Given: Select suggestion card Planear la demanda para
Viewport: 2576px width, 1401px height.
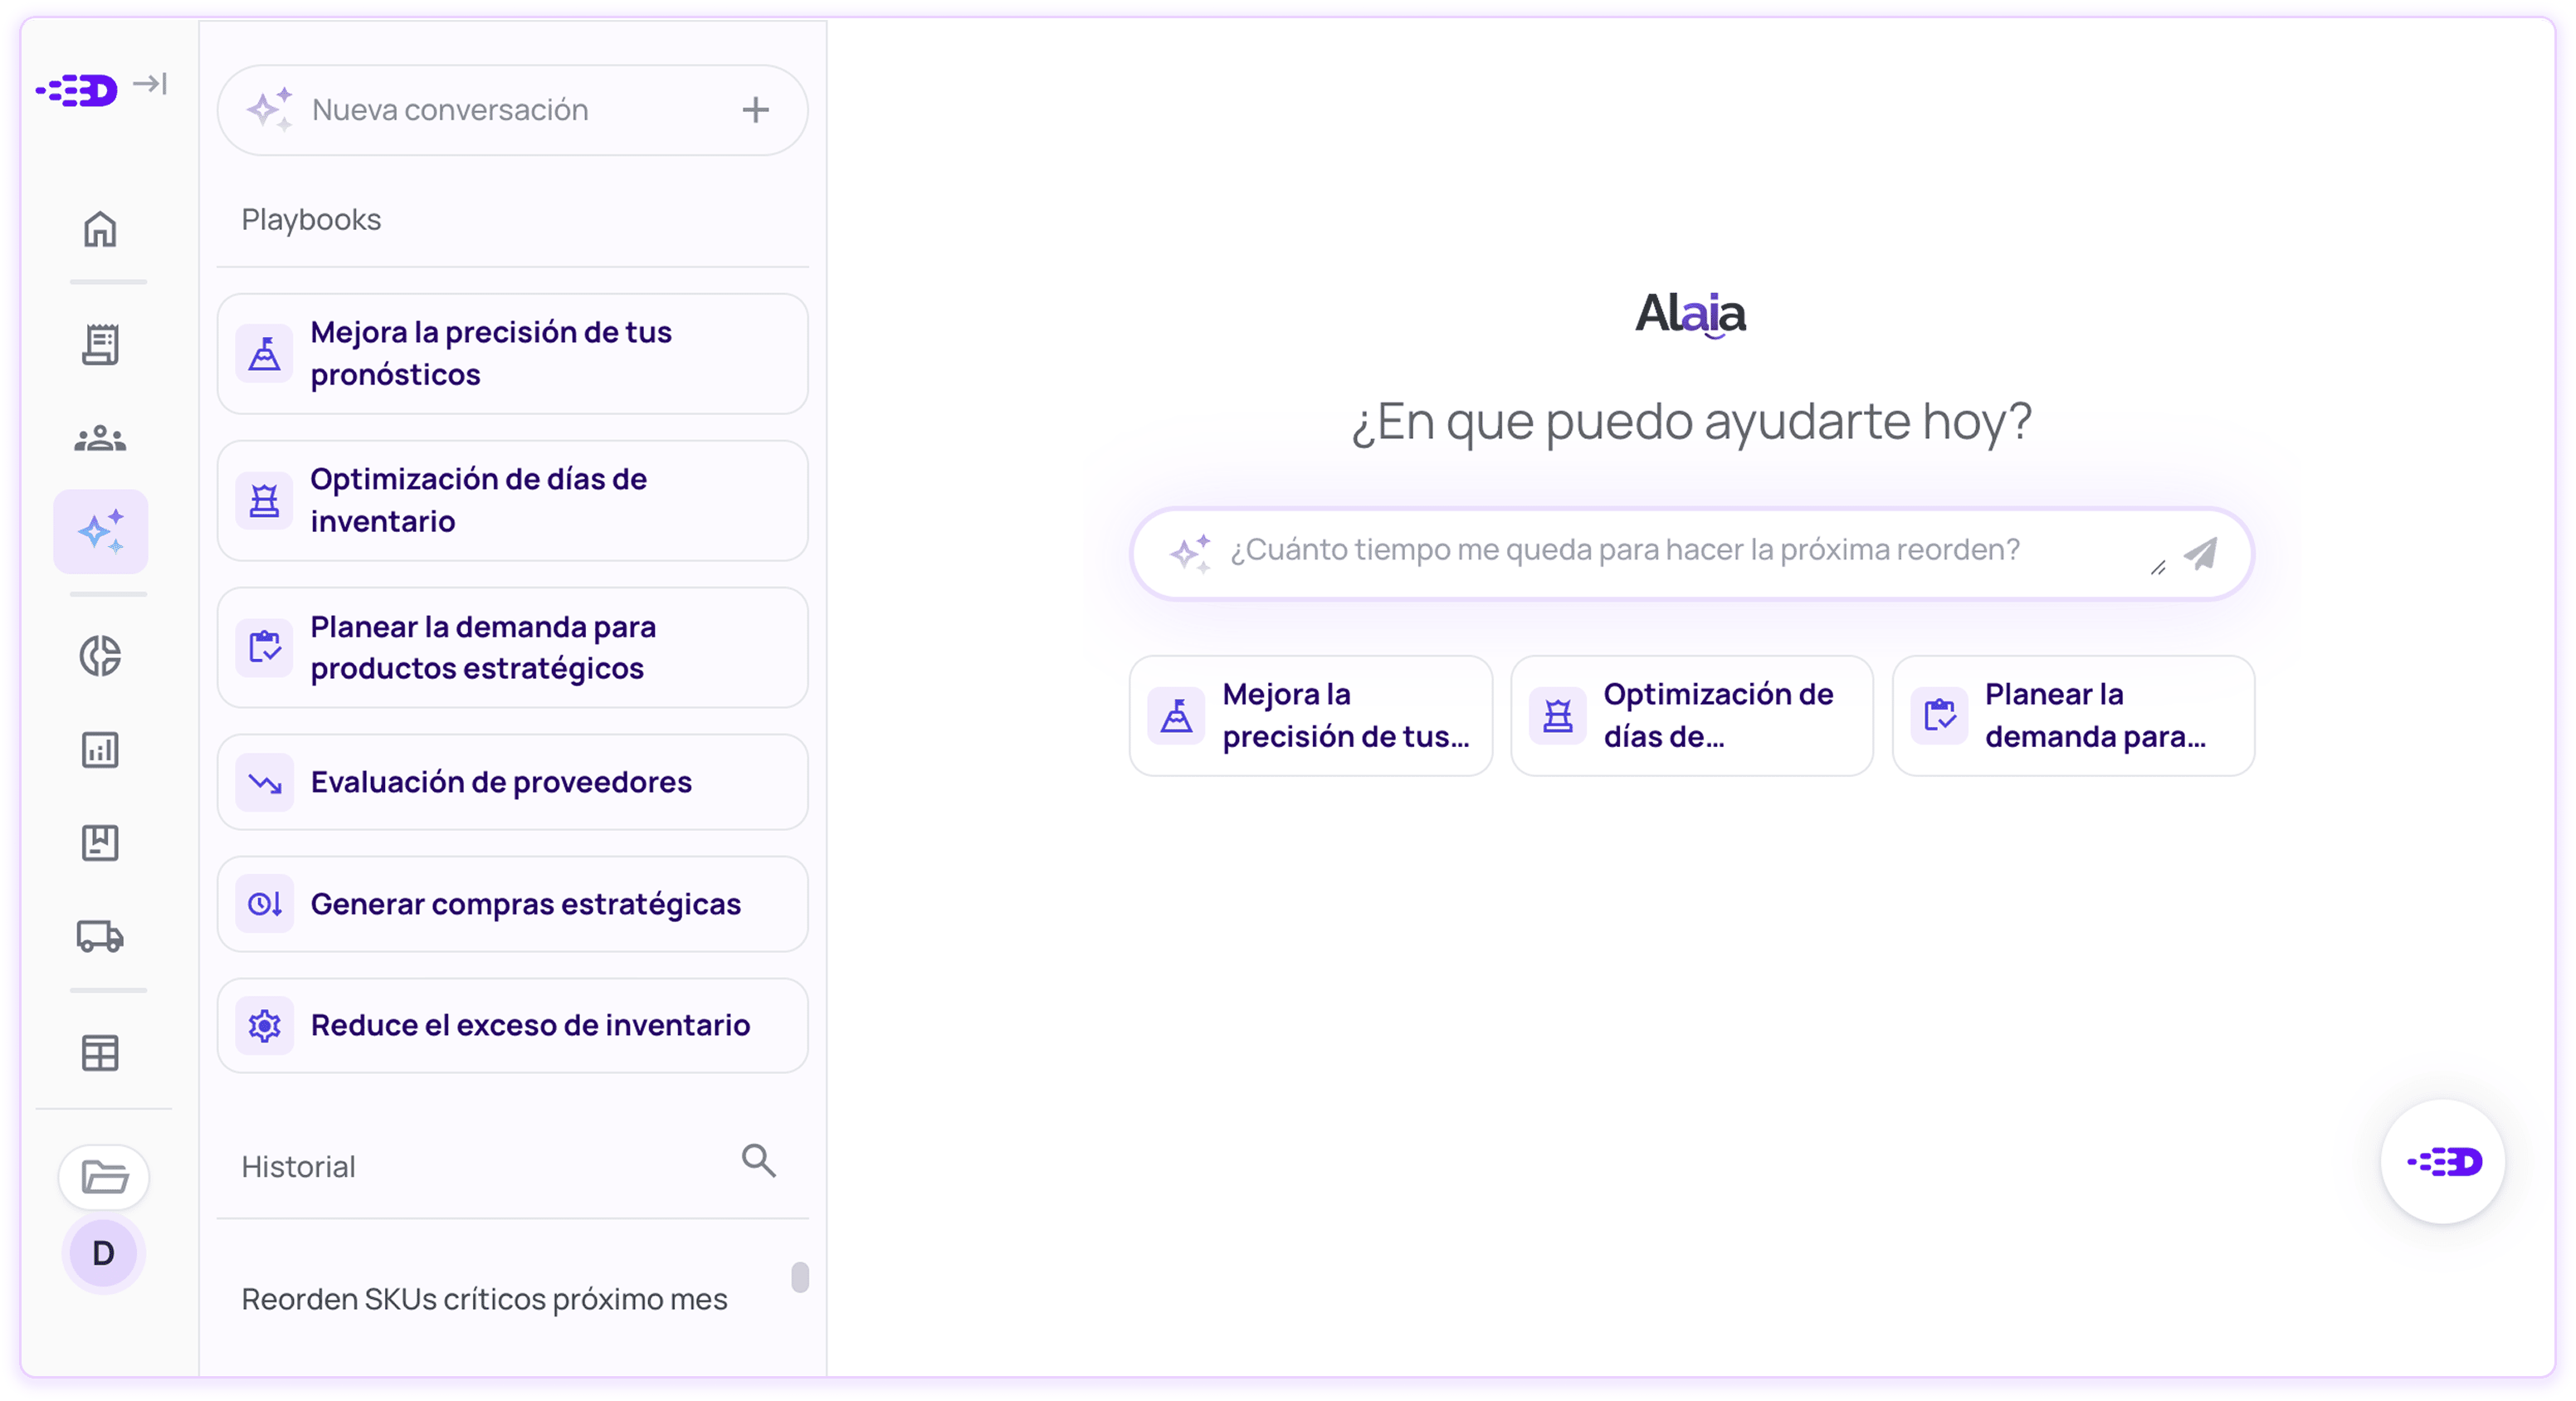Looking at the screenshot, I should 2073,716.
